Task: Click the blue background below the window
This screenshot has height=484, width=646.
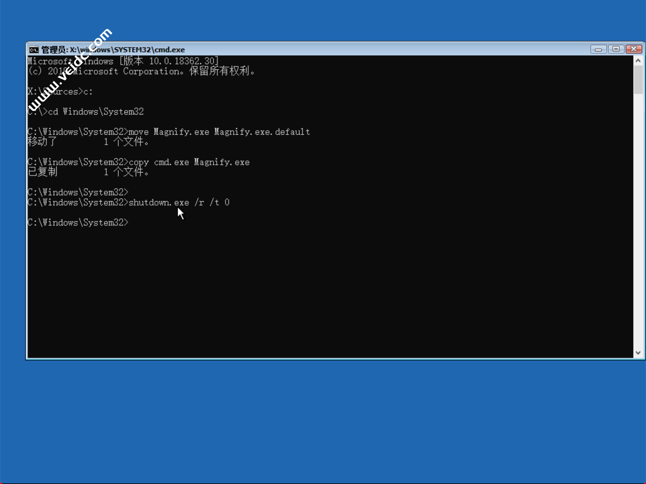Action: click(323, 421)
